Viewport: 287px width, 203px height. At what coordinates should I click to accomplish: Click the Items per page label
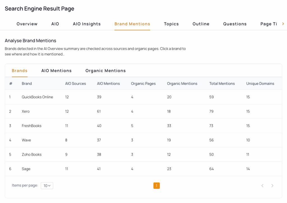(25, 185)
